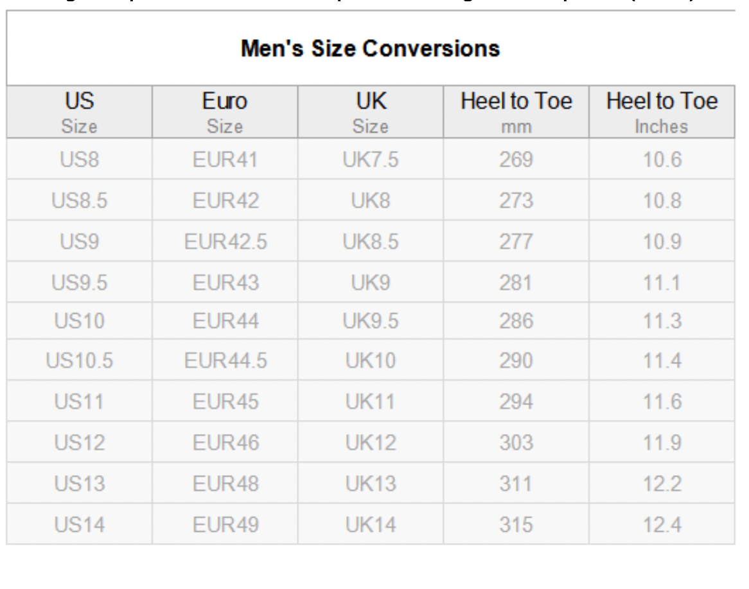Click the 311 mm cell

516,484
